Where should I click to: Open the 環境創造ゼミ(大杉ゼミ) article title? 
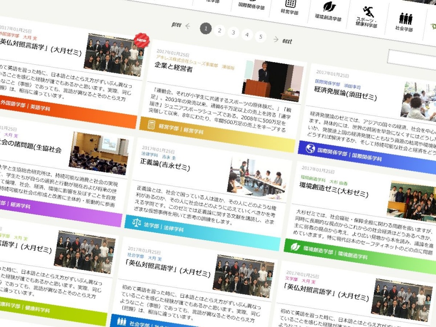coord(334,189)
